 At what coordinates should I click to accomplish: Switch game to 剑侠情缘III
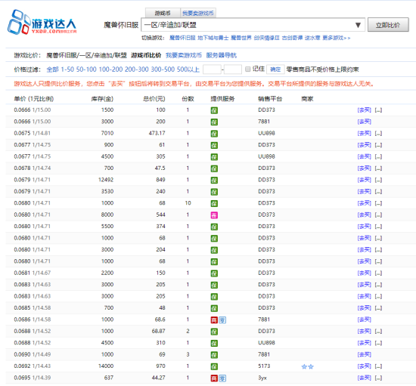click(267, 38)
